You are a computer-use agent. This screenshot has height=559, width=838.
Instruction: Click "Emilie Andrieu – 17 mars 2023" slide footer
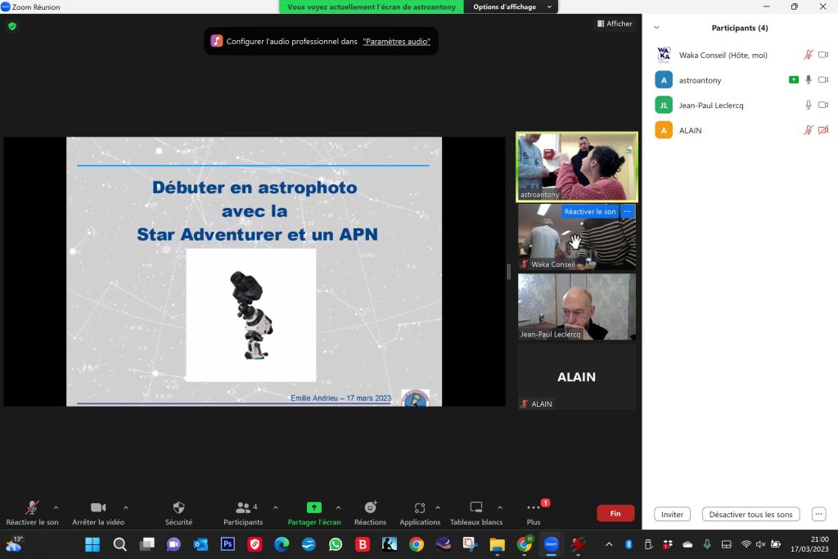(340, 398)
